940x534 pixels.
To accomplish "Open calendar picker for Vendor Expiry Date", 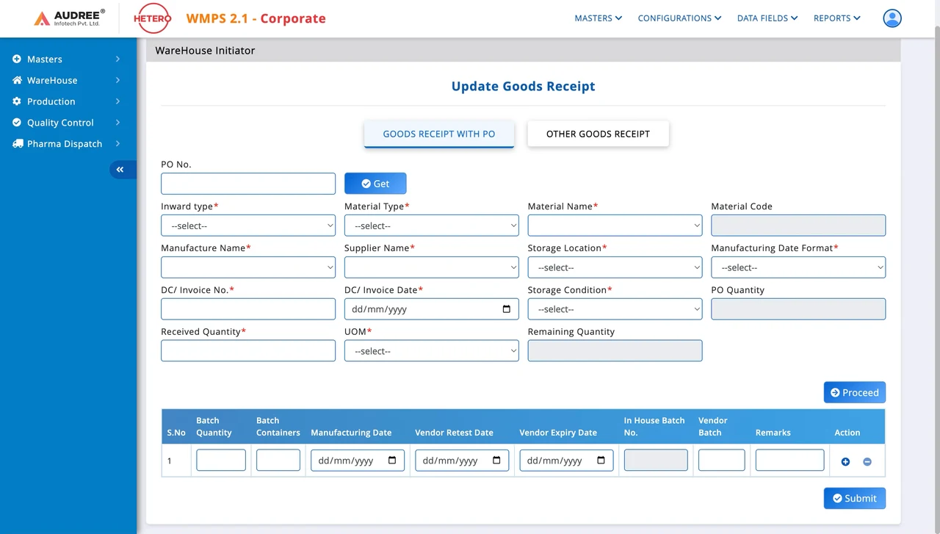I will pyautogui.click(x=601, y=461).
